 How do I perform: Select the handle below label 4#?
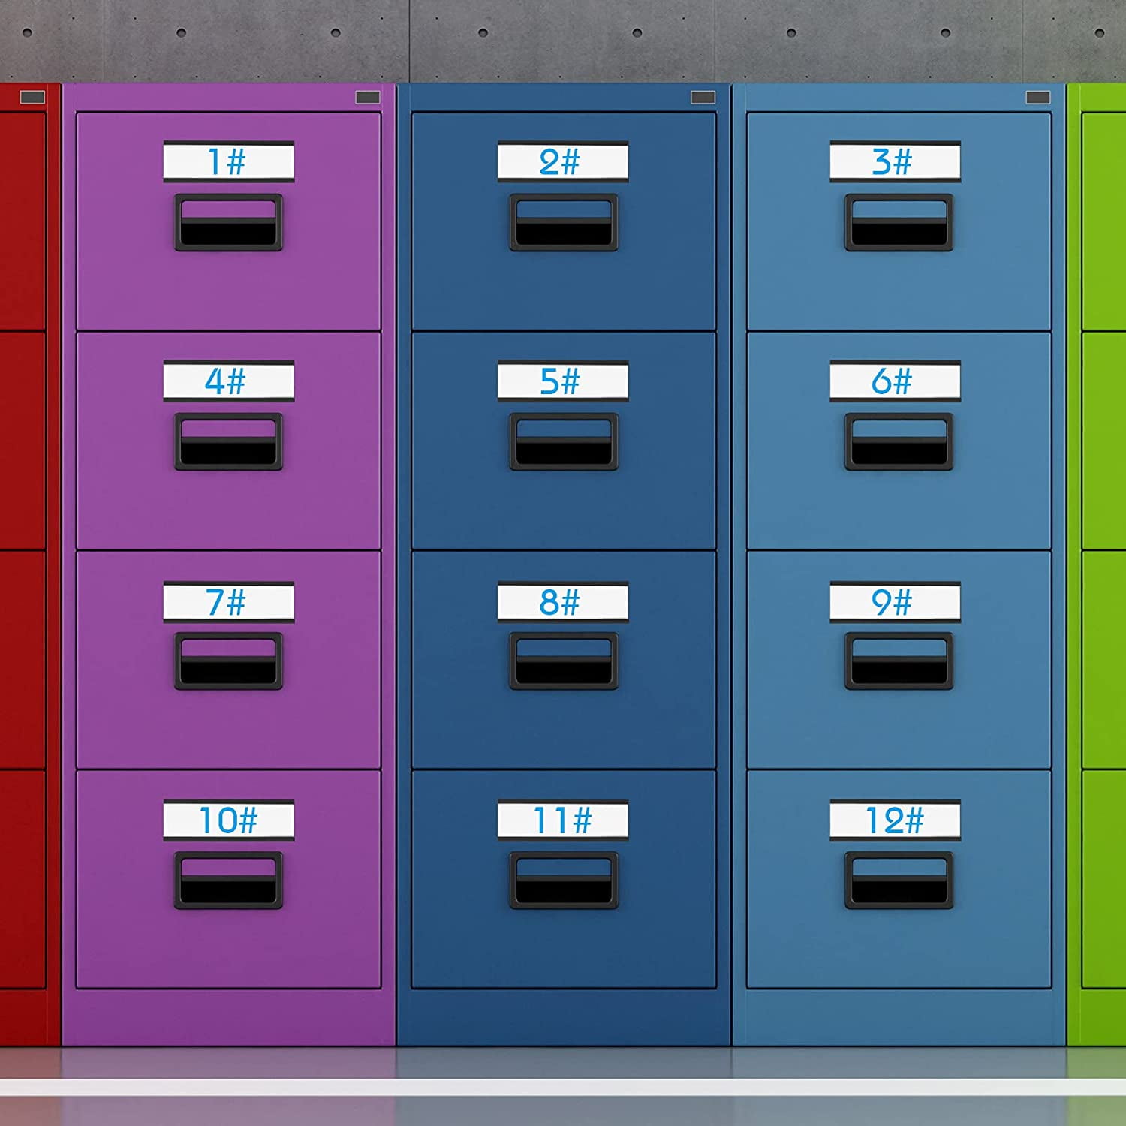click(x=228, y=442)
